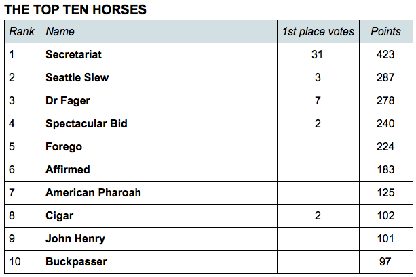Screen dimensions: 416x277
Task: Click the Name column header
Action: point(159,32)
